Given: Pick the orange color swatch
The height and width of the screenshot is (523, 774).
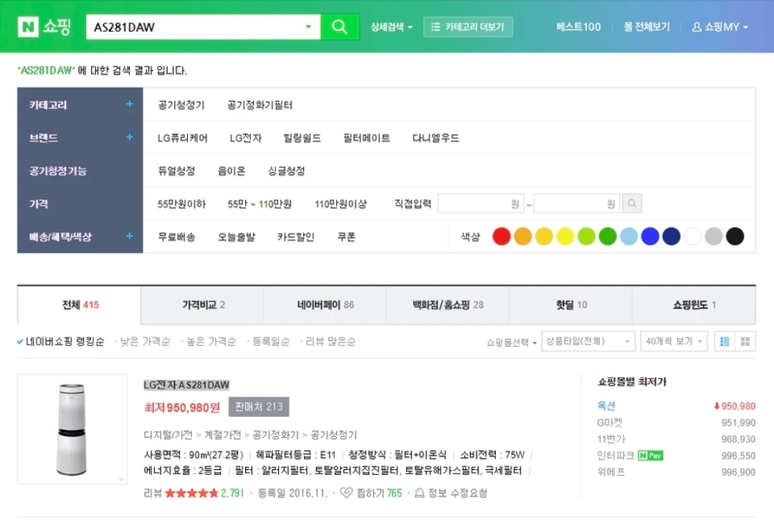Looking at the screenshot, I should click(522, 236).
